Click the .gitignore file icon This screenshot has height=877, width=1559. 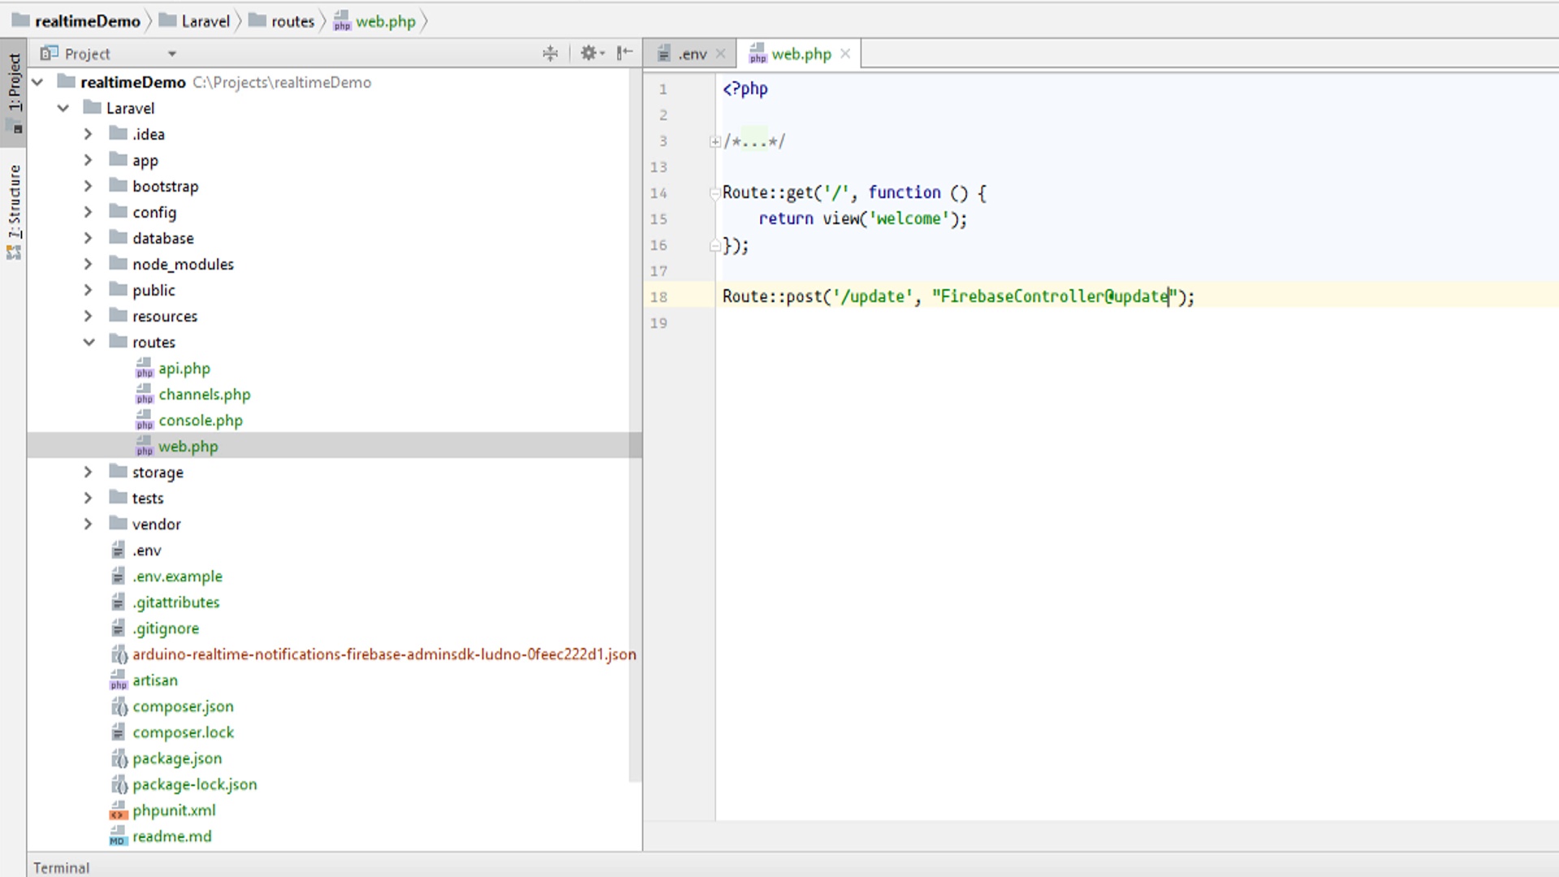click(x=119, y=629)
